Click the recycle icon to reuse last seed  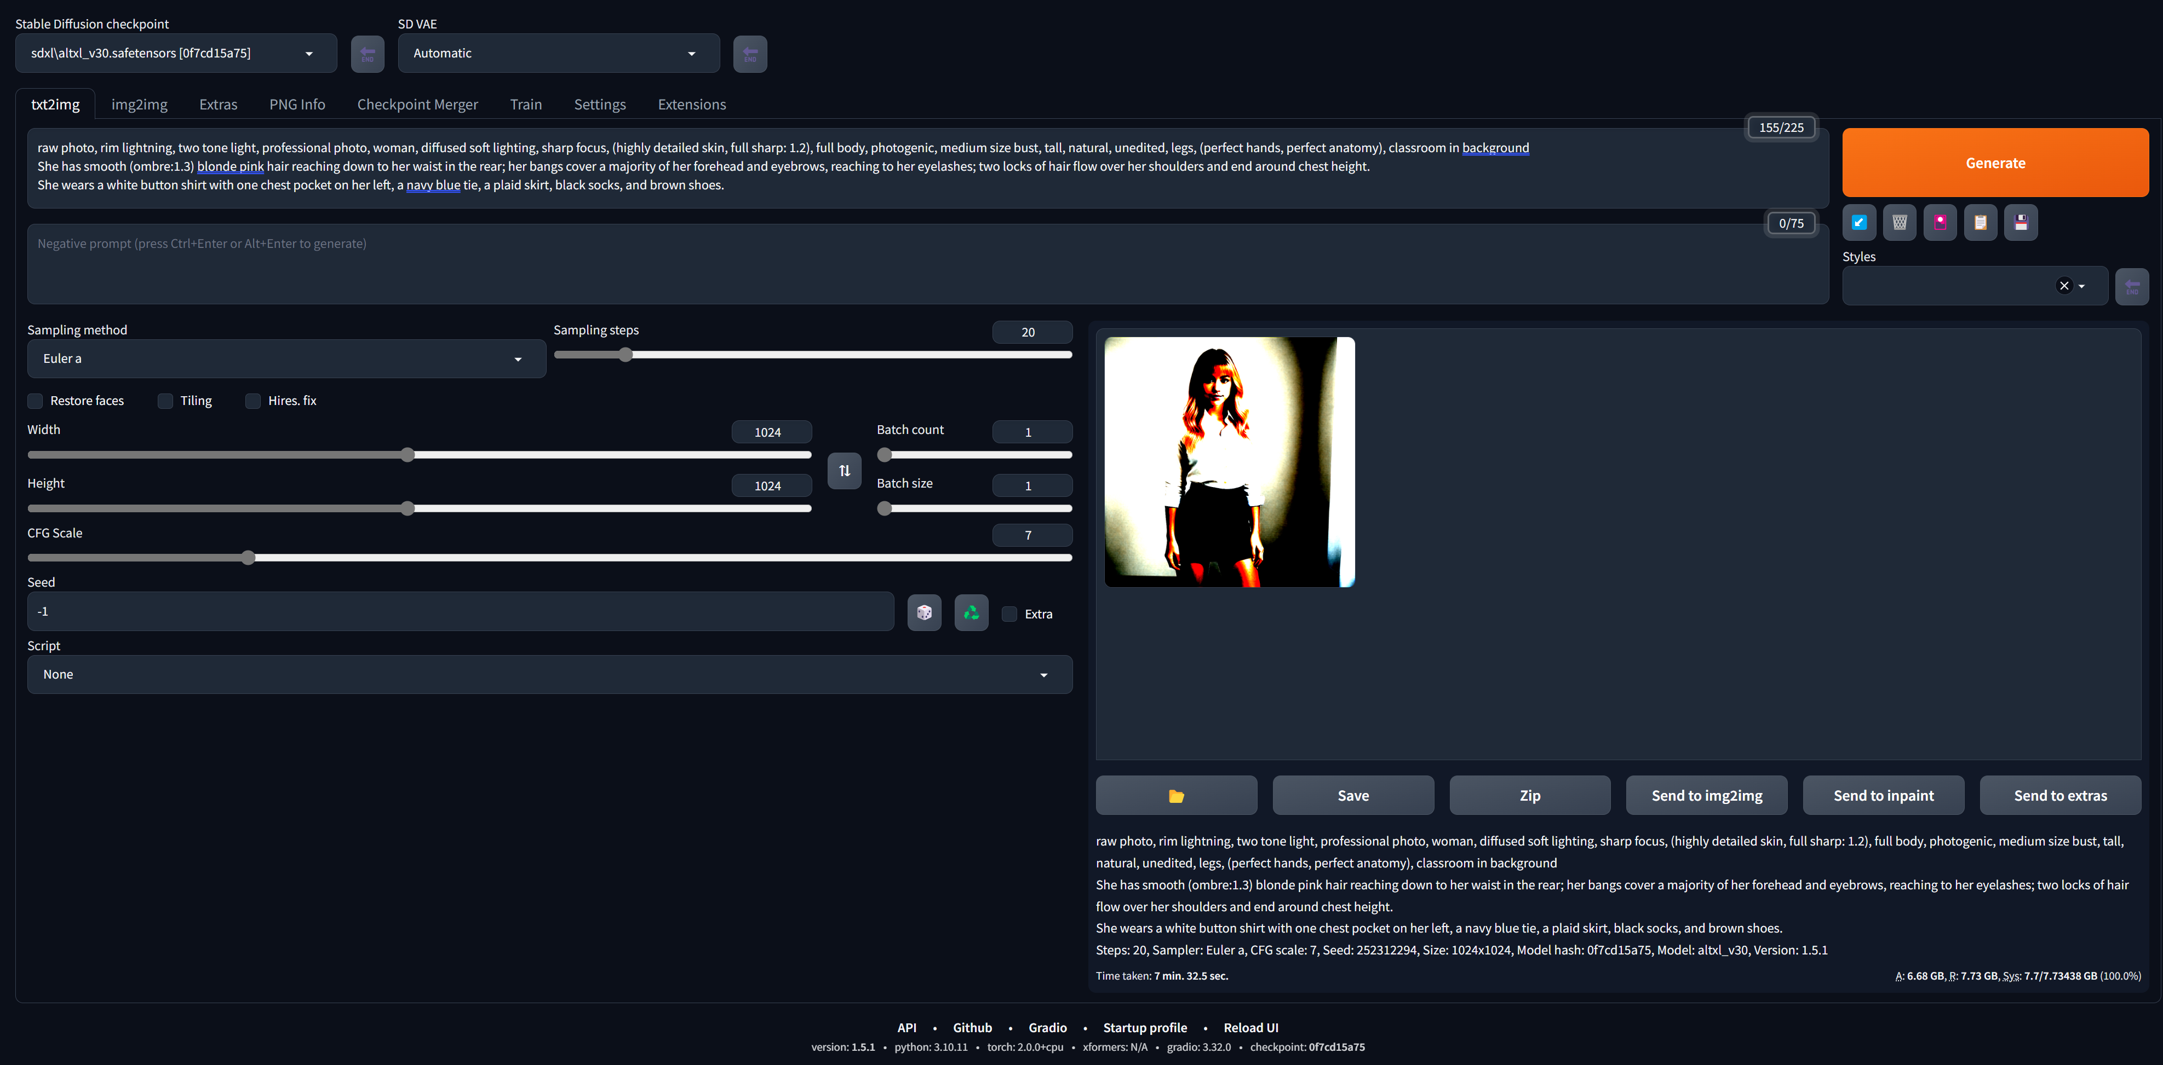pyautogui.click(x=971, y=612)
